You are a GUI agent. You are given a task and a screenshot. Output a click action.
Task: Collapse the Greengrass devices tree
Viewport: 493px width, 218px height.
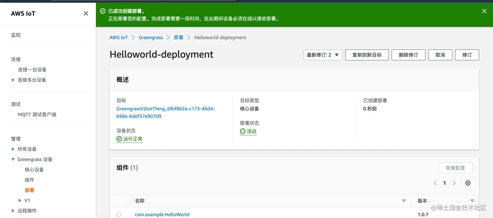click(x=13, y=159)
